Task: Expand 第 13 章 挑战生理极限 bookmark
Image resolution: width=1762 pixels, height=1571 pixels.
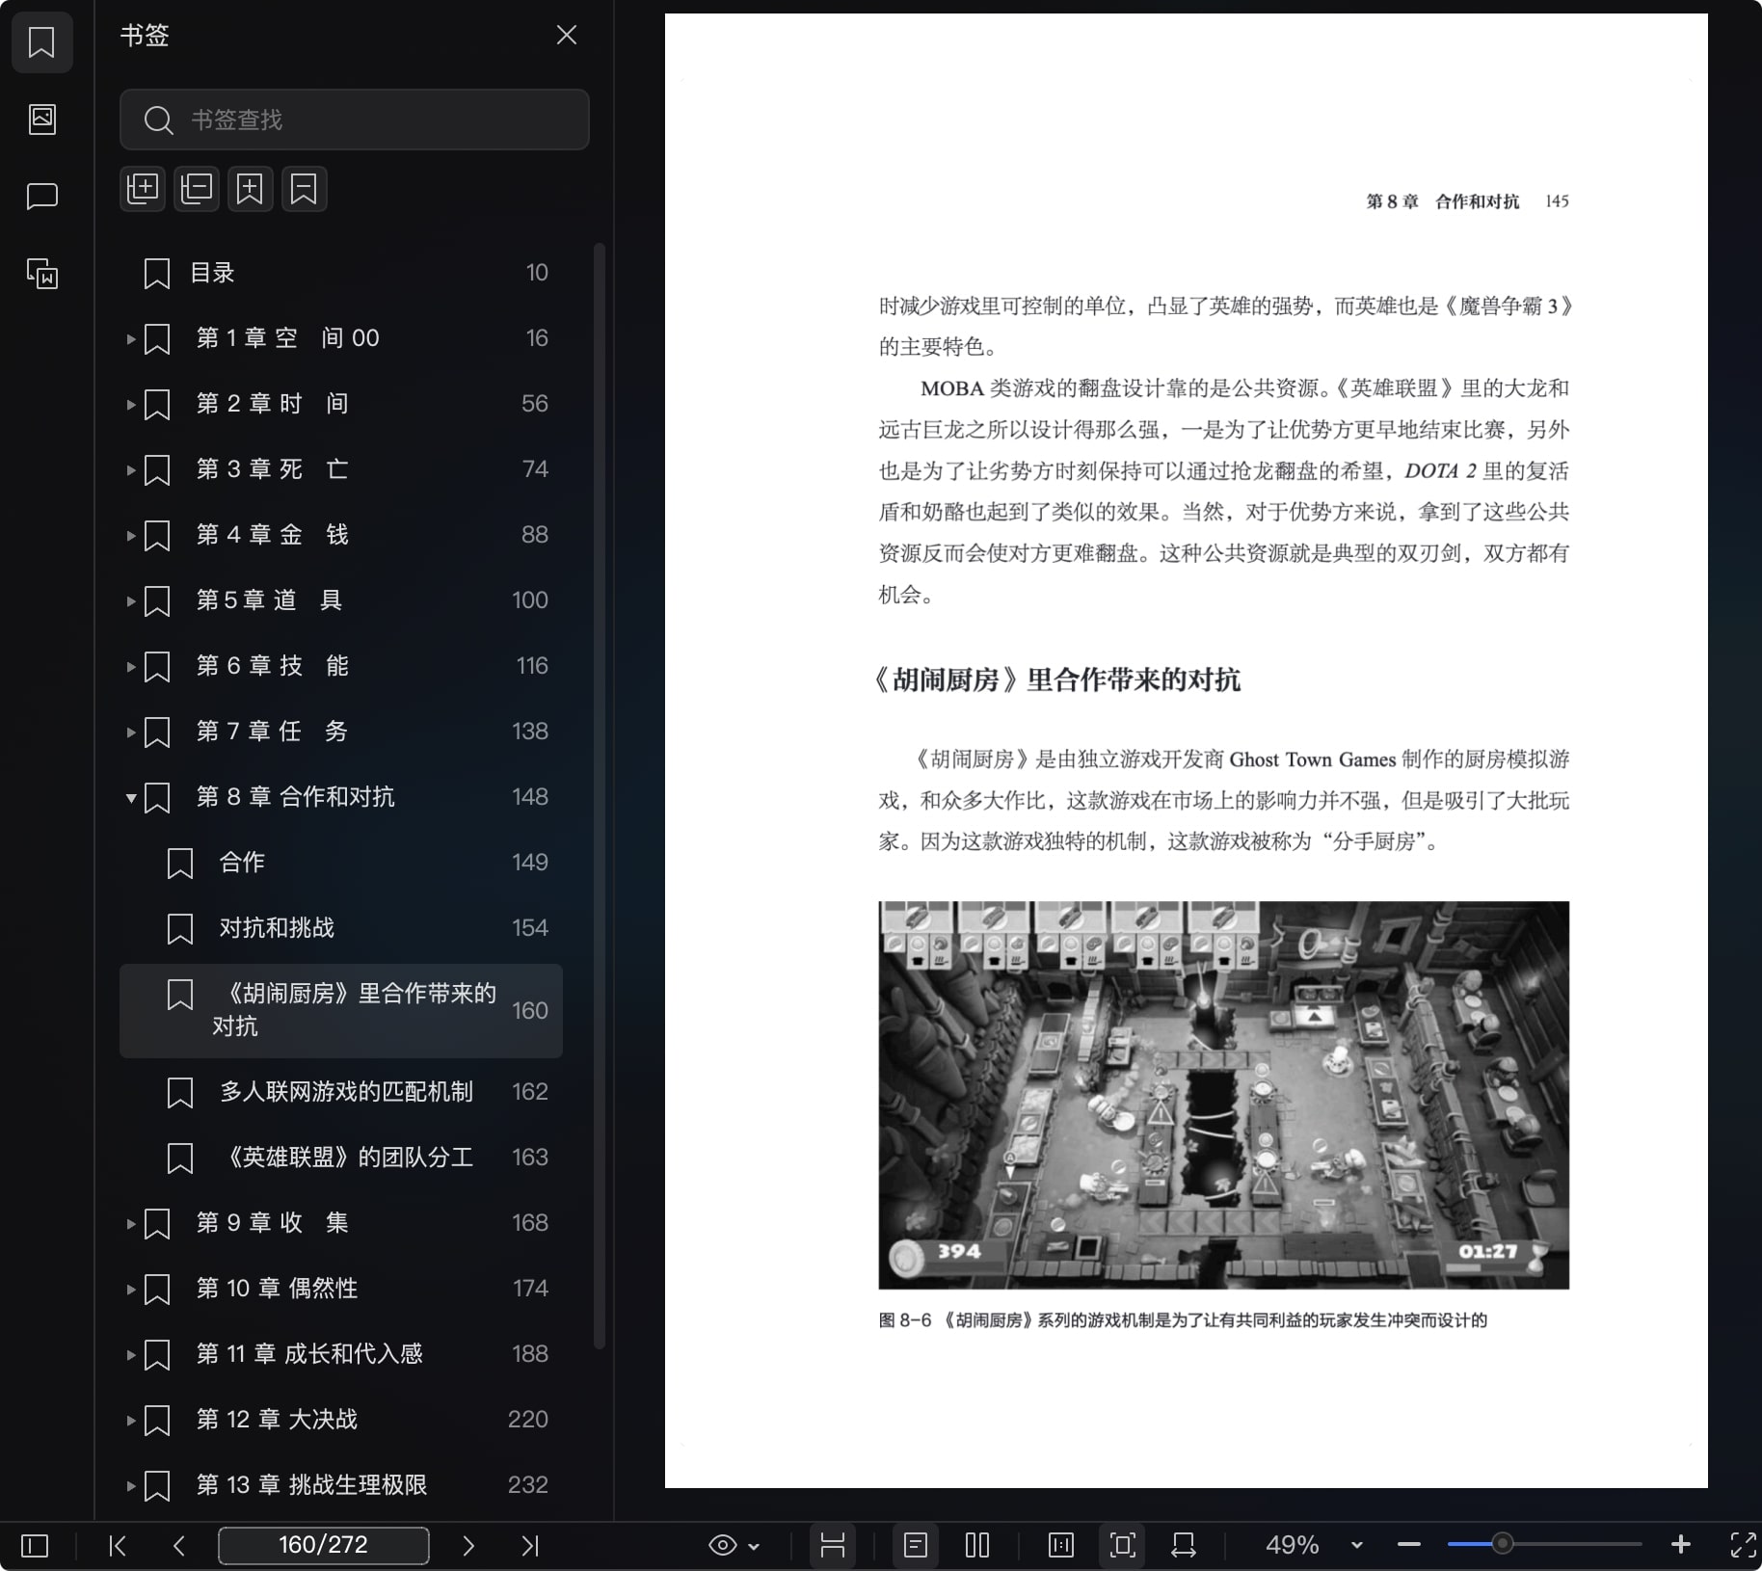Action: pyautogui.click(x=131, y=1485)
